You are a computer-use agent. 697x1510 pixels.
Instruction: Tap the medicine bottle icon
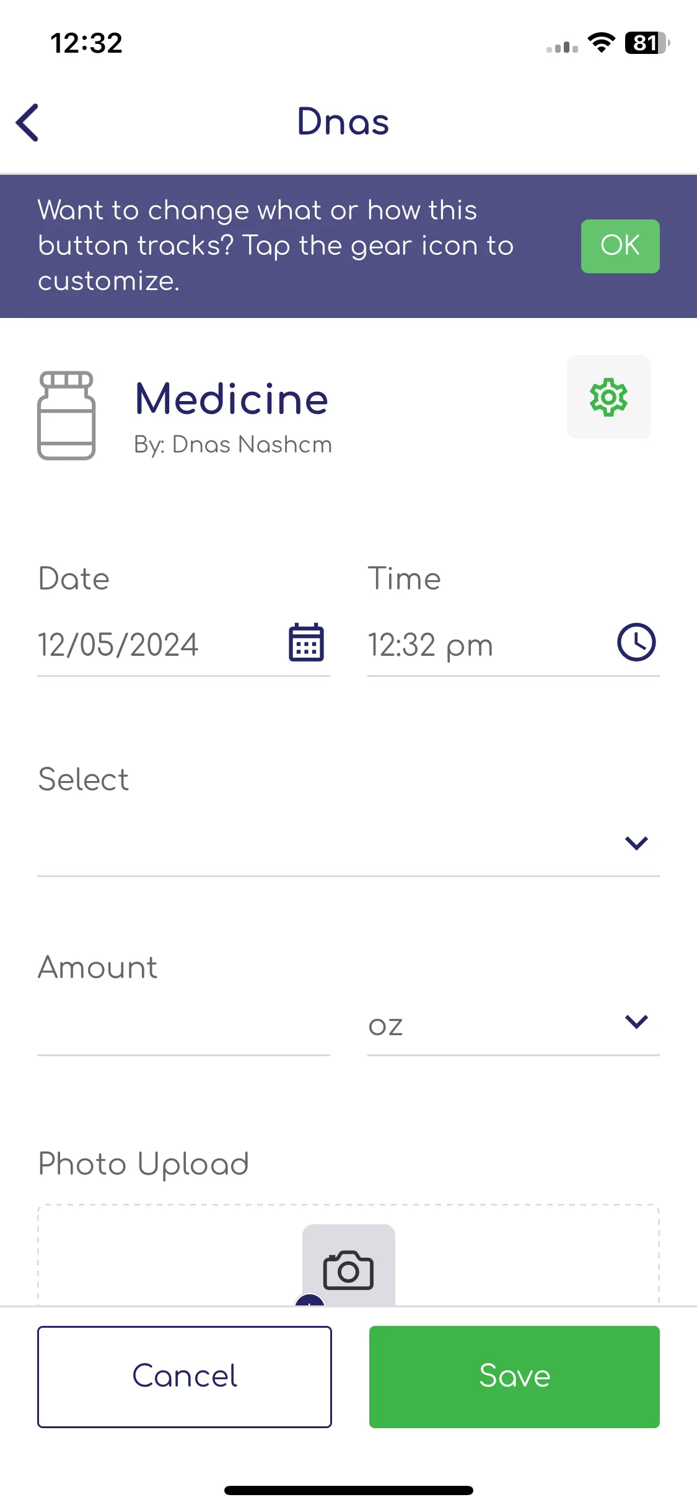click(x=66, y=415)
